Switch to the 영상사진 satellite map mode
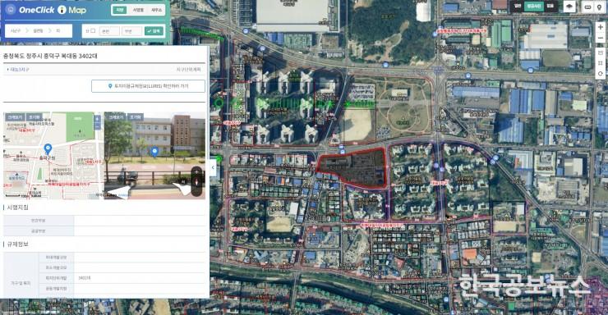Screen dimensions: 608x315 coord(533,7)
